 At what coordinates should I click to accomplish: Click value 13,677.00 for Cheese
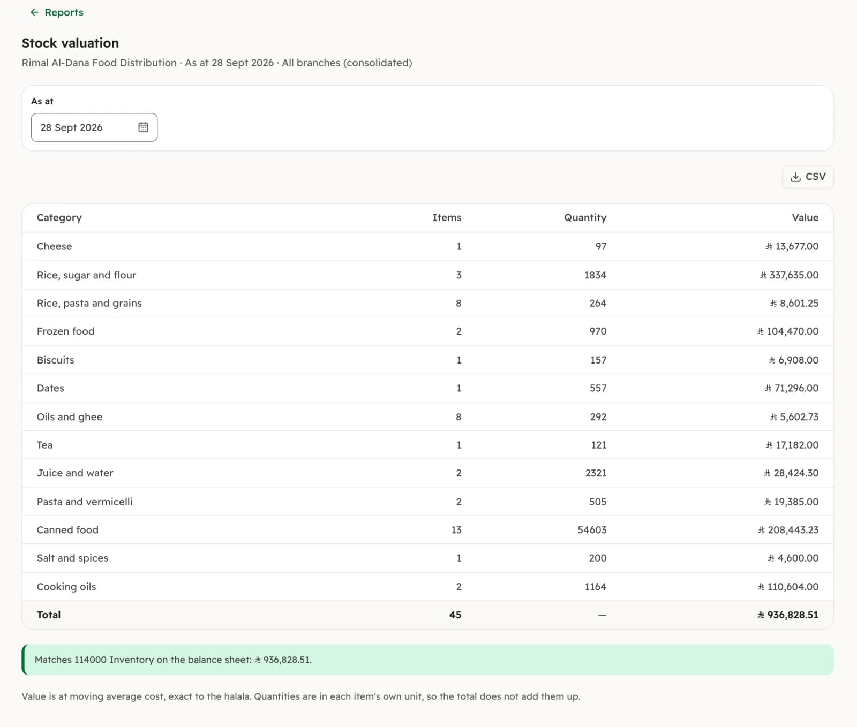(792, 246)
